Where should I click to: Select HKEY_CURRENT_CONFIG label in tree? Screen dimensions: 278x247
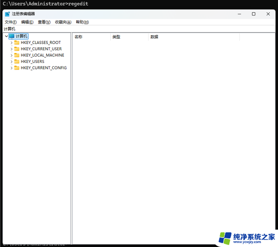[44, 68]
